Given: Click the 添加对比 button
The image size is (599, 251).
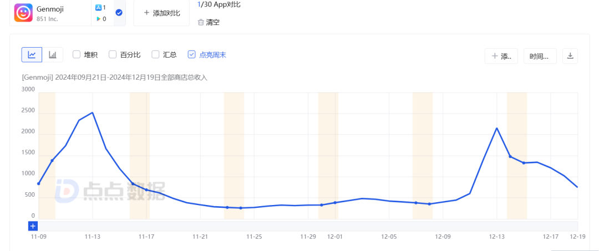Looking at the screenshot, I should (161, 13).
